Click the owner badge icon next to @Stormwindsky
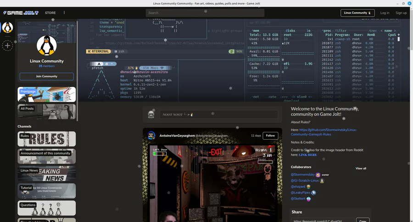Screen dimensions: 413x222 click(318, 175)
